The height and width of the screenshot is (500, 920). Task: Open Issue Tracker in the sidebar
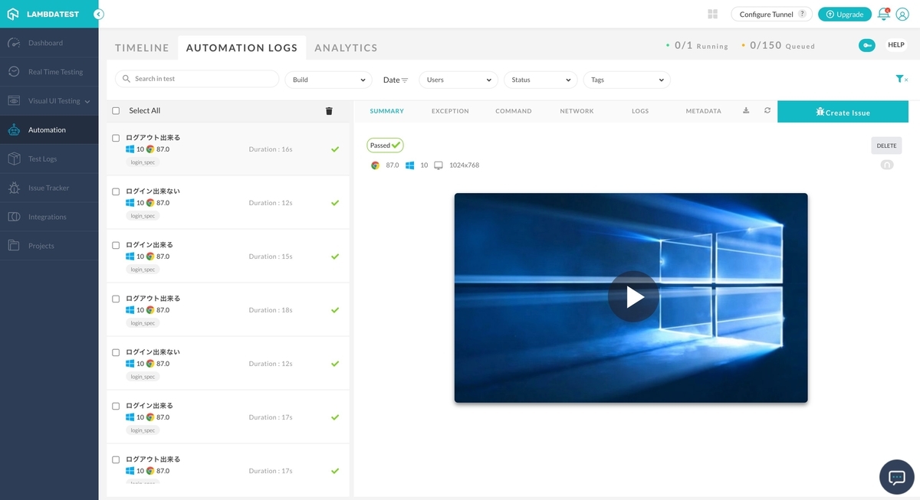tap(49, 188)
